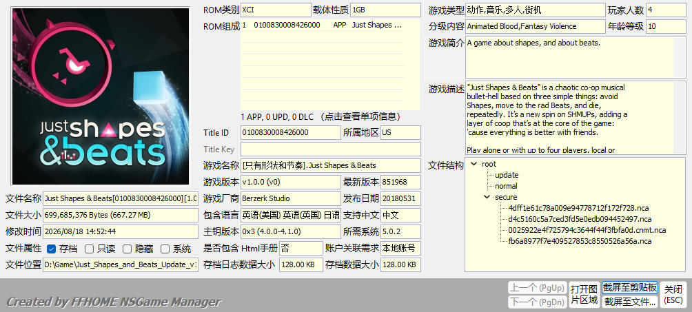Click the 游戏简介 game summary text box
The height and width of the screenshot is (312, 692).
coord(576,57)
